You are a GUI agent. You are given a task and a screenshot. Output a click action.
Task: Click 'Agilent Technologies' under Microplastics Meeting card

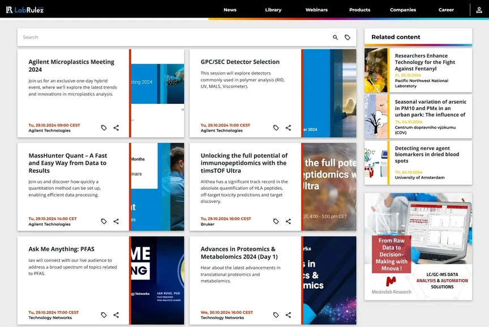point(49,130)
